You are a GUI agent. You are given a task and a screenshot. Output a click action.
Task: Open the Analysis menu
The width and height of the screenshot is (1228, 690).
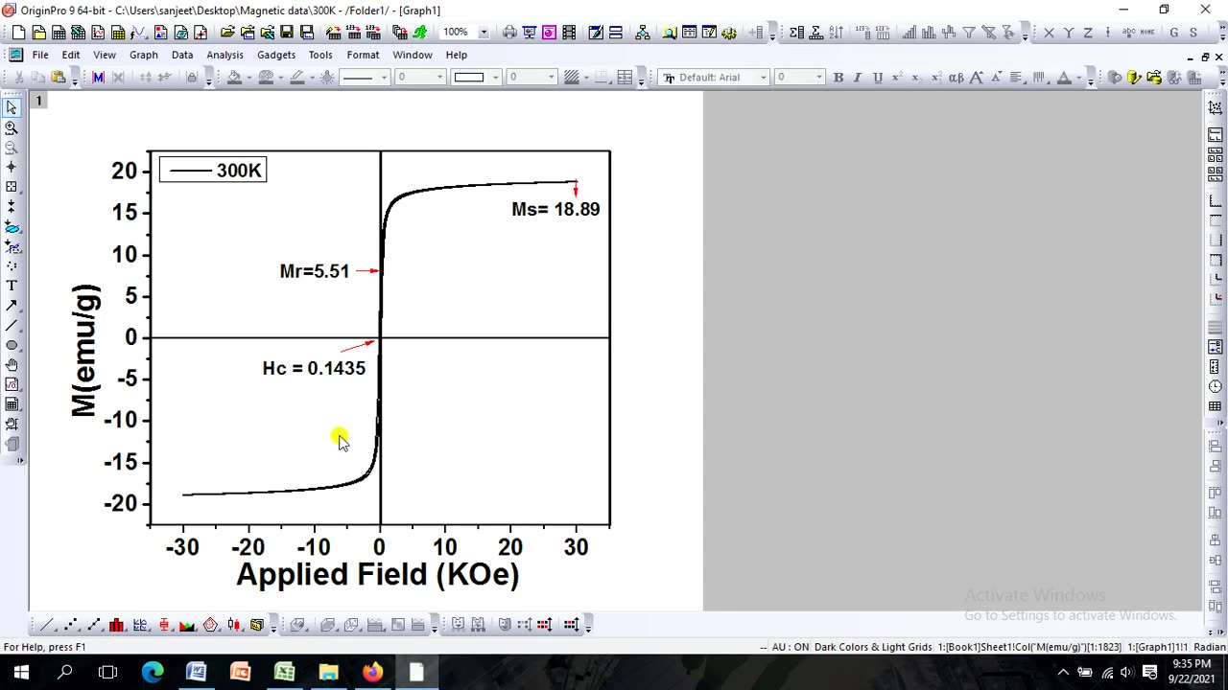224,55
